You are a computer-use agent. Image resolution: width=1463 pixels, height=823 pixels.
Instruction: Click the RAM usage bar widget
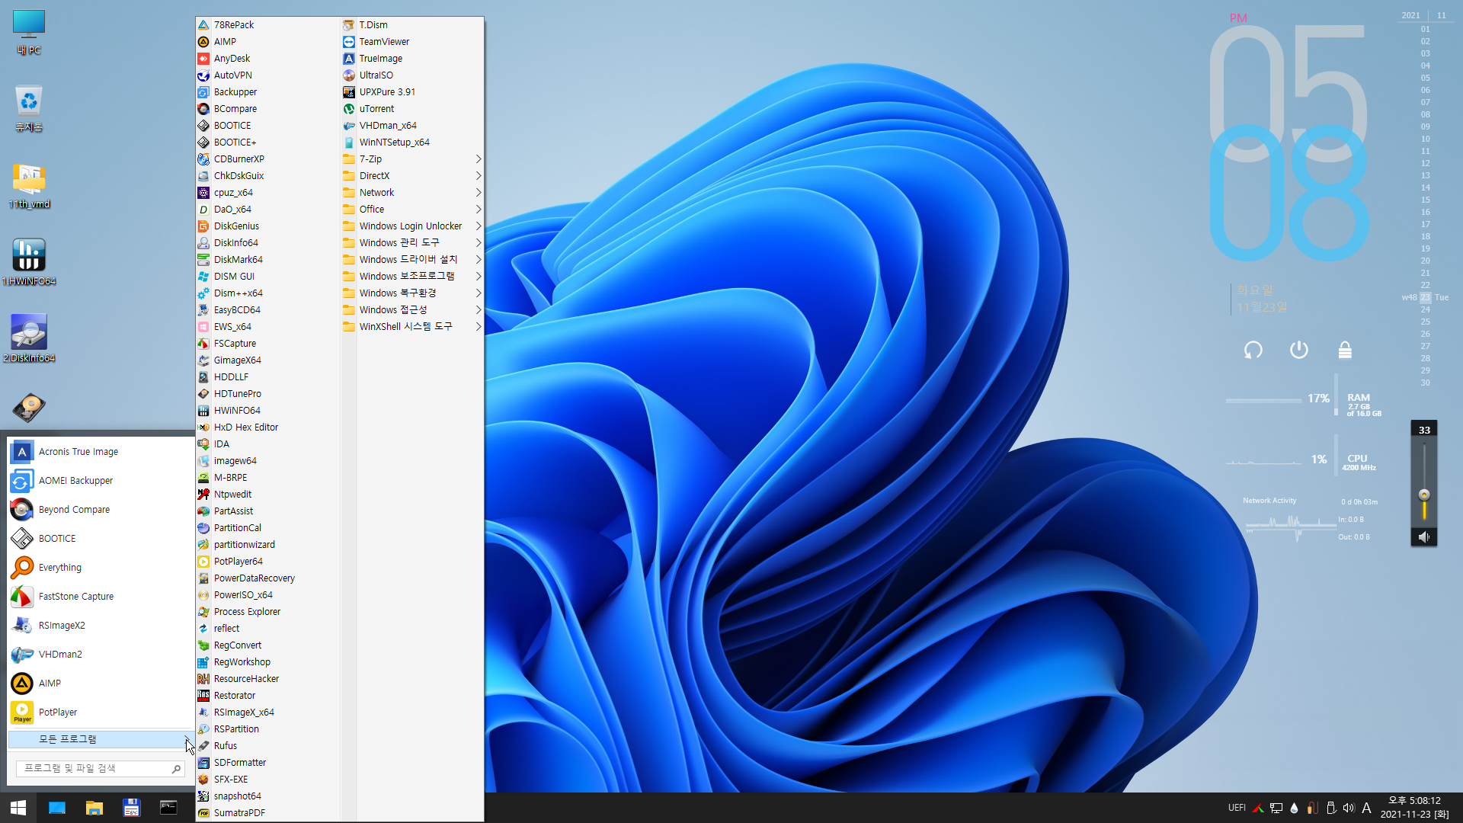[1263, 400]
